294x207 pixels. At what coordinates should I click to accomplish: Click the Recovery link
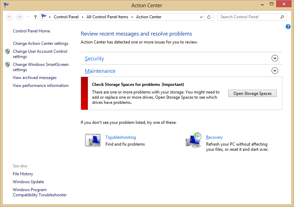[214, 137]
